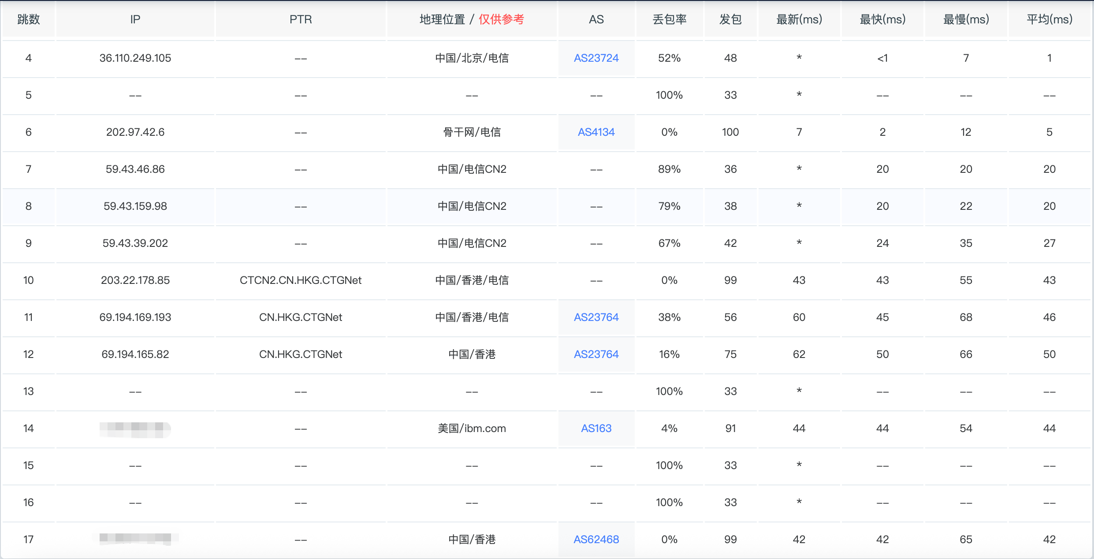Click the 仅供参考 red header text
The image size is (1094, 559).
(x=501, y=19)
